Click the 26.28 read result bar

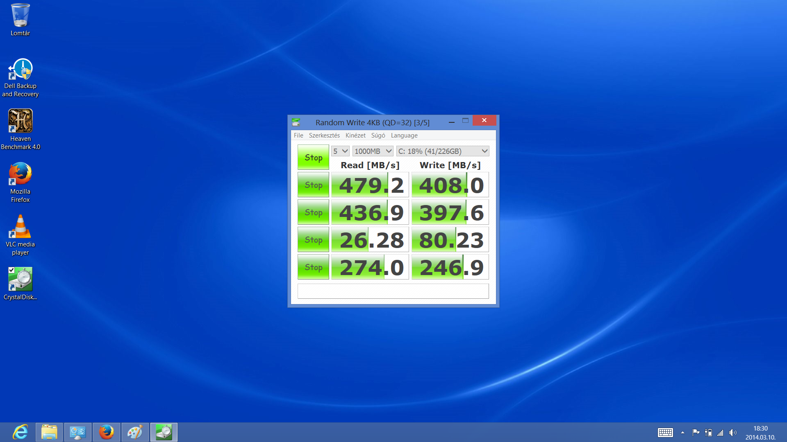click(x=370, y=240)
